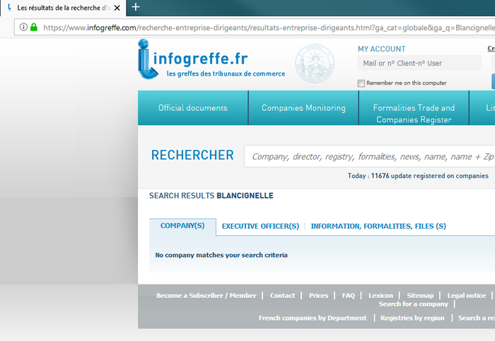Click the greffes tribunal seal emblem
495x341 pixels.
click(315, 64)
